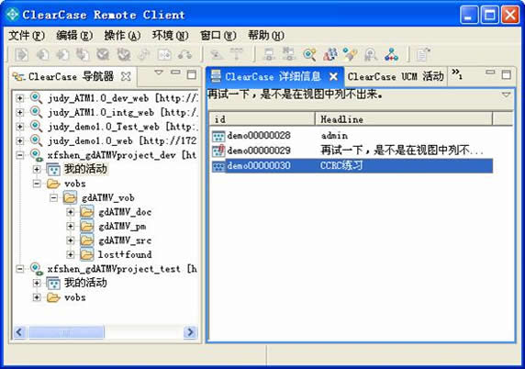Screen dimensions: 525x369
Task: Expand the lost+found folder
Action: point(70,254)
